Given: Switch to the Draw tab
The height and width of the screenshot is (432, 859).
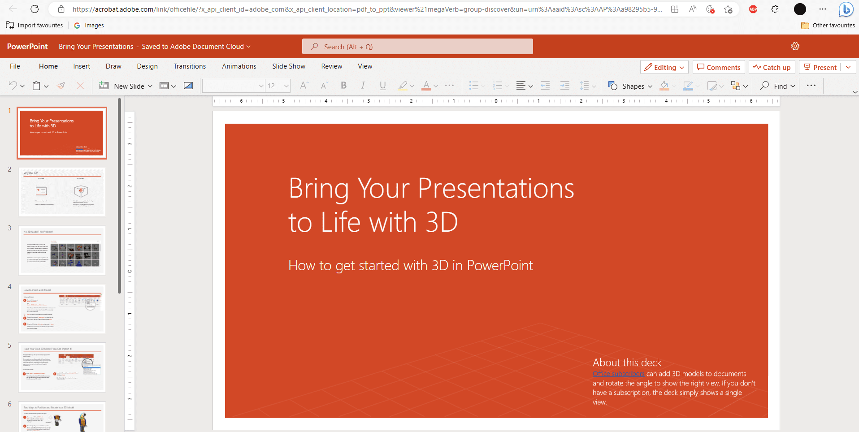Looking at the screenshot, I should (113, 66).
